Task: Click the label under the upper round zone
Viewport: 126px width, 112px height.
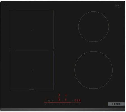Action: click(94, 42)
